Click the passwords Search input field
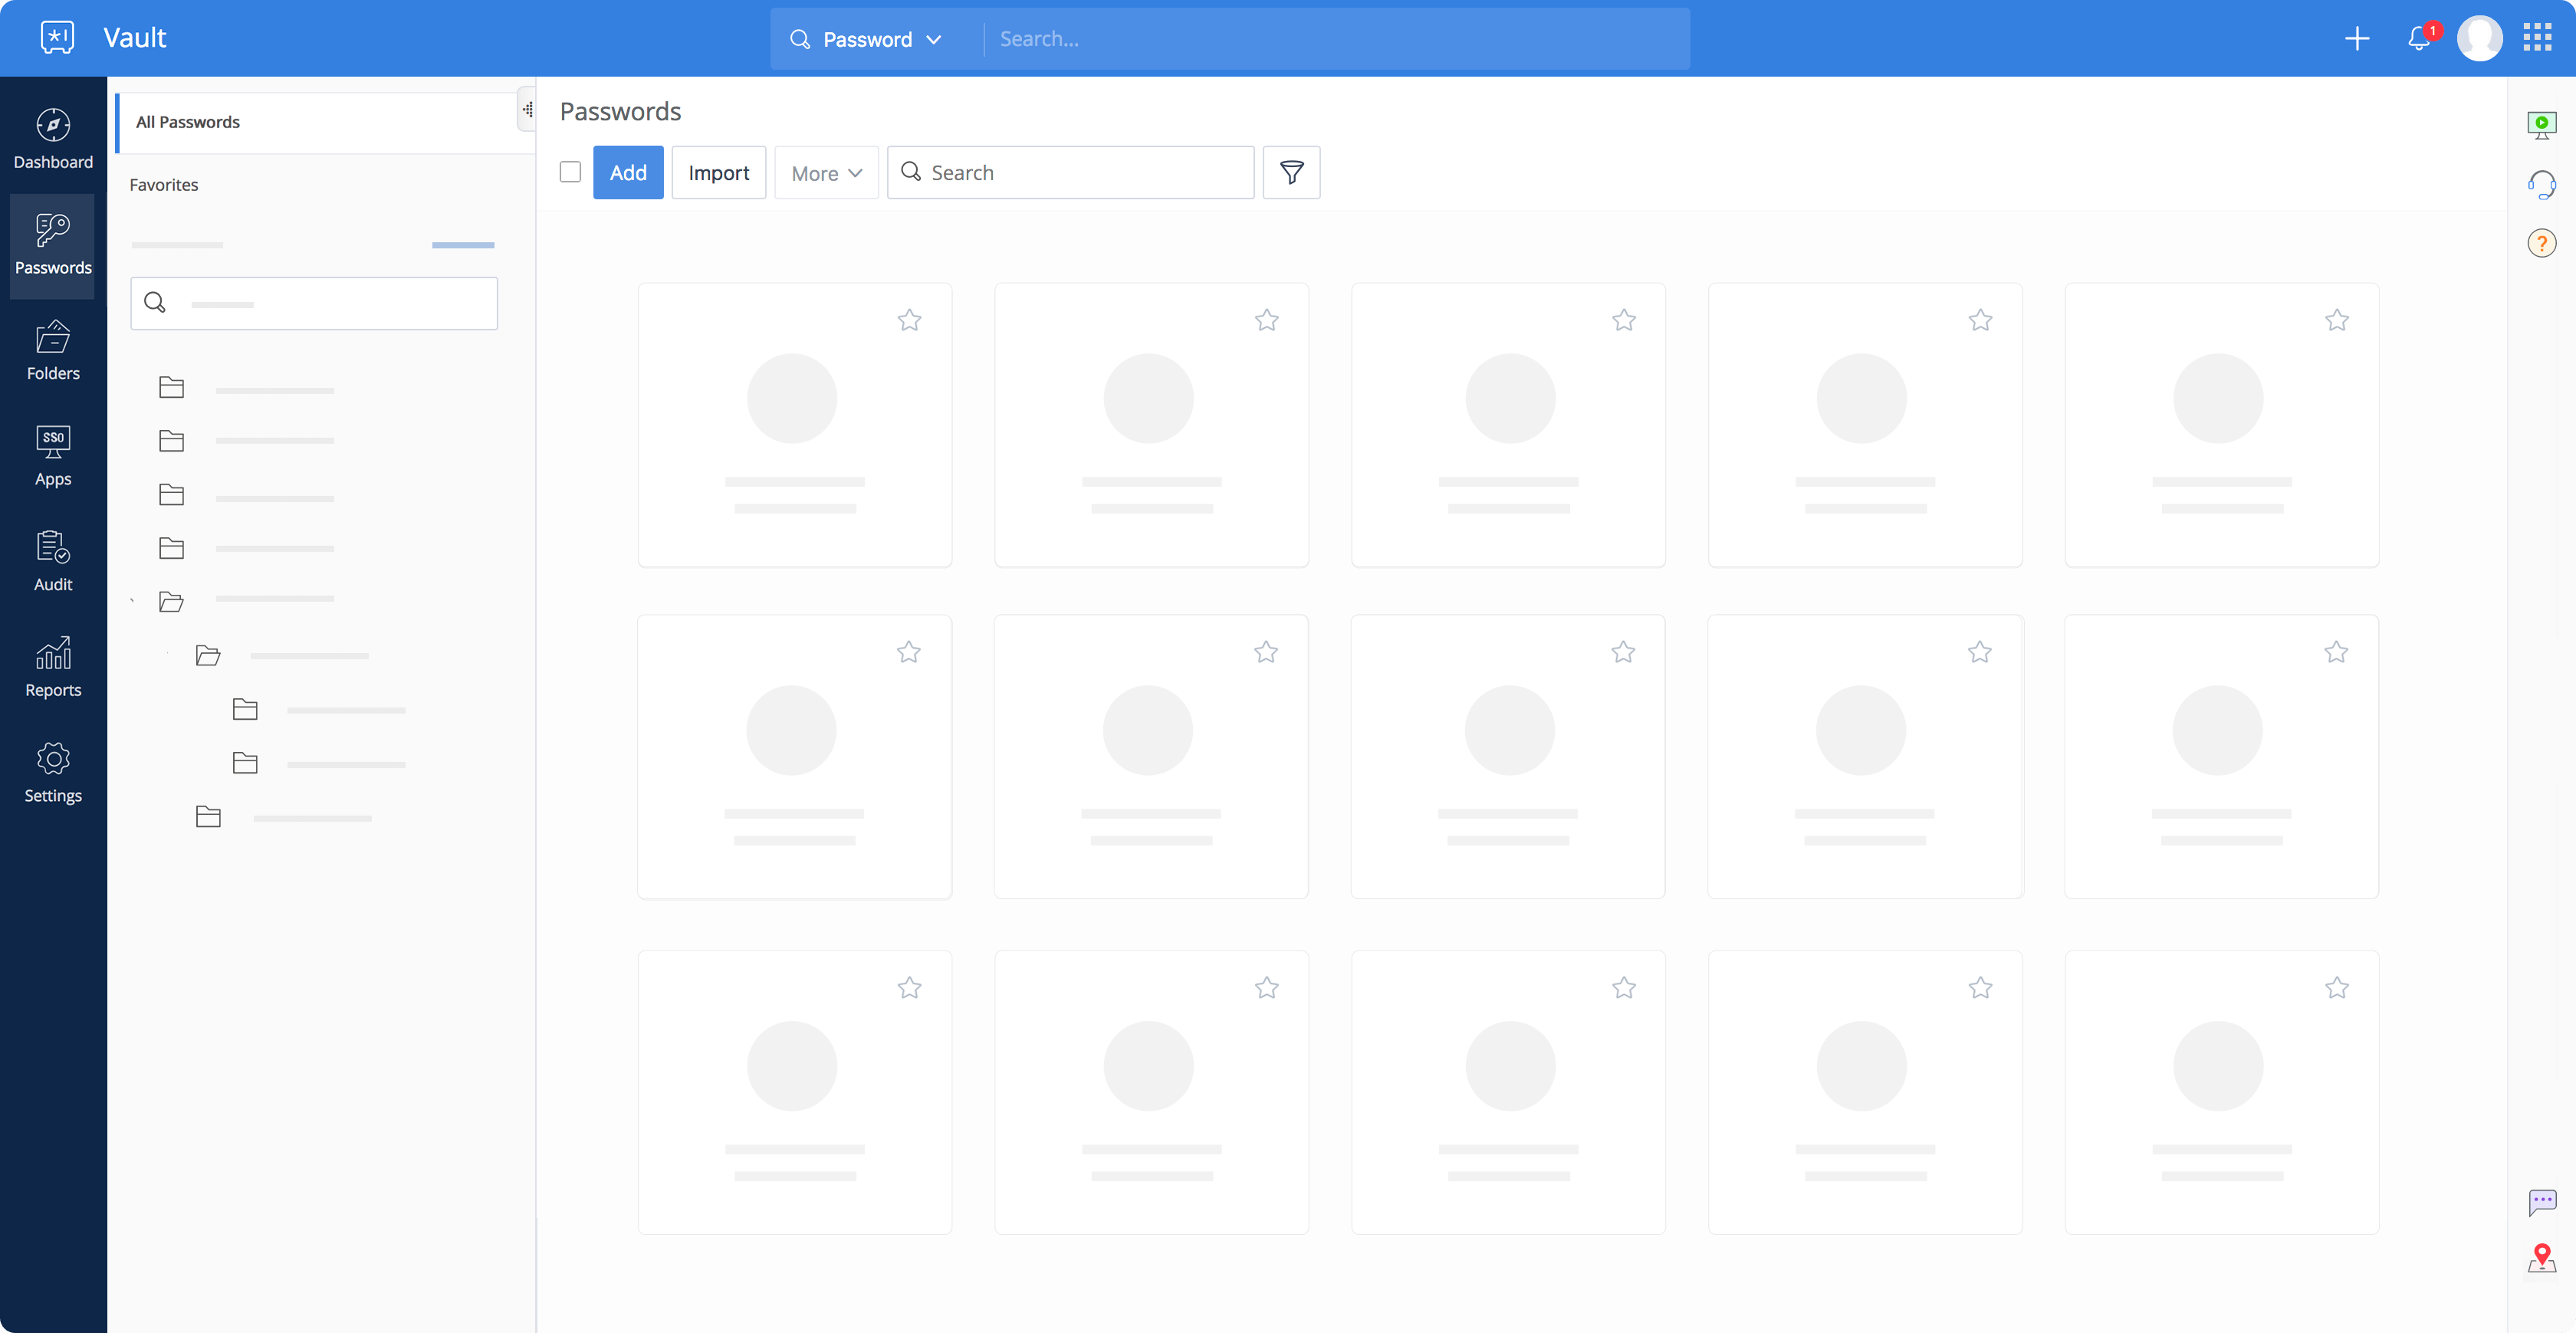The image size is (2576, 1333). [1085, 172]
